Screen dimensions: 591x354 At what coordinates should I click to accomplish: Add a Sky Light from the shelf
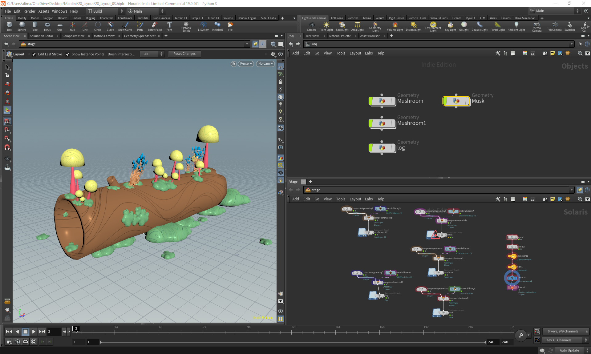click(x=451, y=26)
